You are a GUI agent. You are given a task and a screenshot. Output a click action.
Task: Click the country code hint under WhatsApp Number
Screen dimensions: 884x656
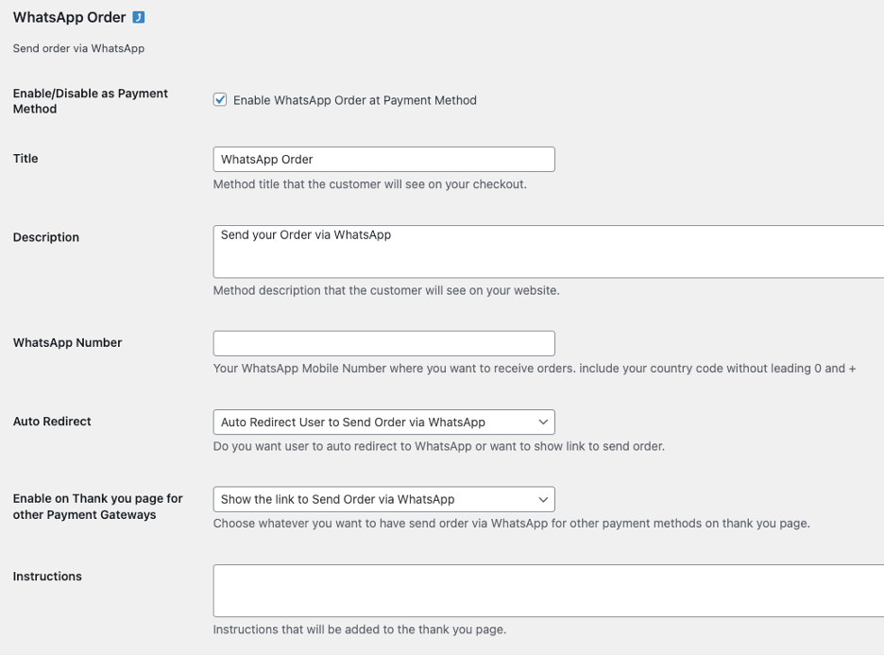coord(535,369)
